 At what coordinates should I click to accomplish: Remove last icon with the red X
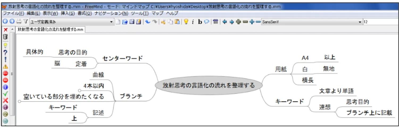click(5, 30)
